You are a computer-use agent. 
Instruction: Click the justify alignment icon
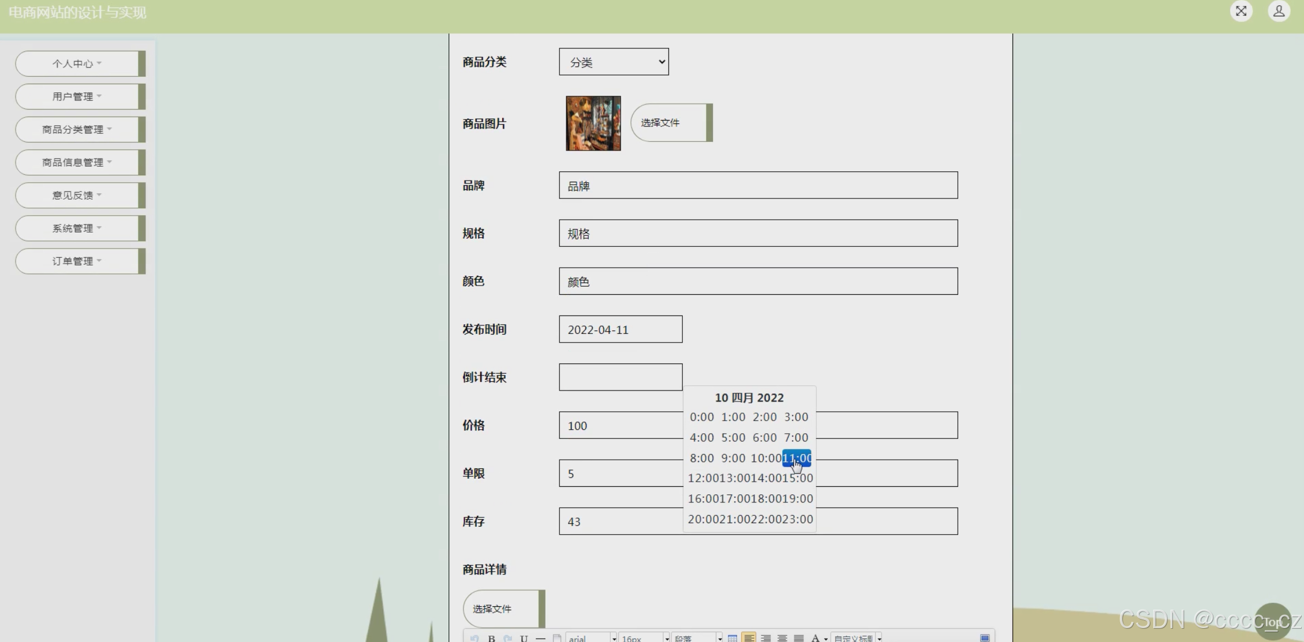[798, 638]
